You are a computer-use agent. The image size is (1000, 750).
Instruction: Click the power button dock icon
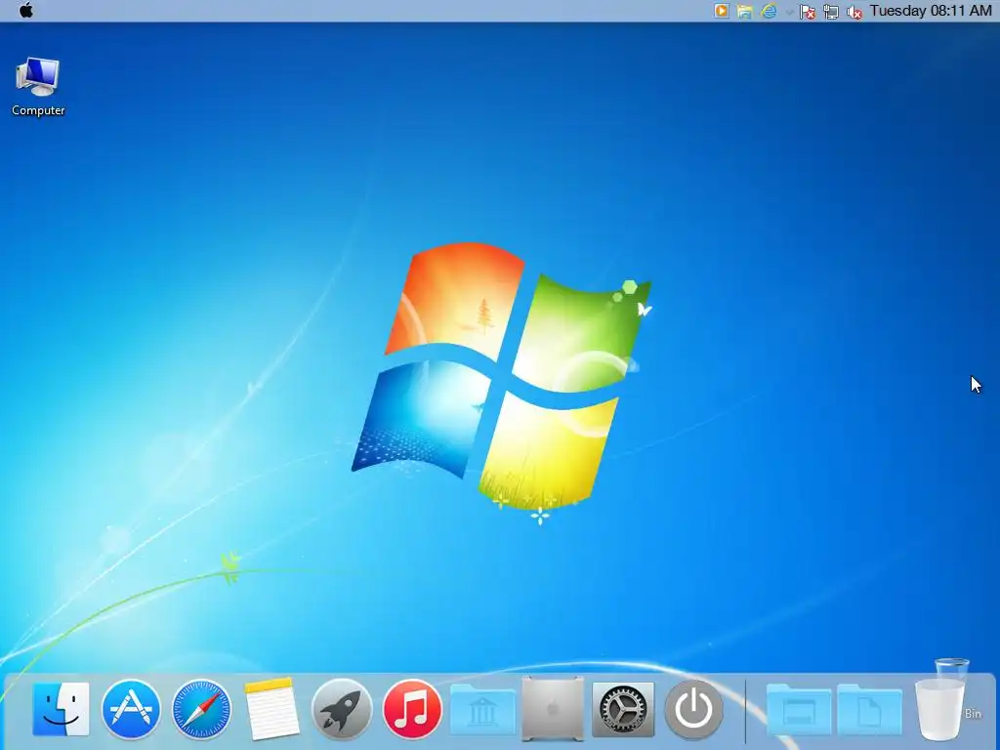click(x=694, y=709)
